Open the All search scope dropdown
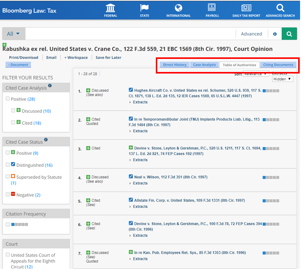The height and width of the screenshot is (271, 302). click(x=13, y=34)
